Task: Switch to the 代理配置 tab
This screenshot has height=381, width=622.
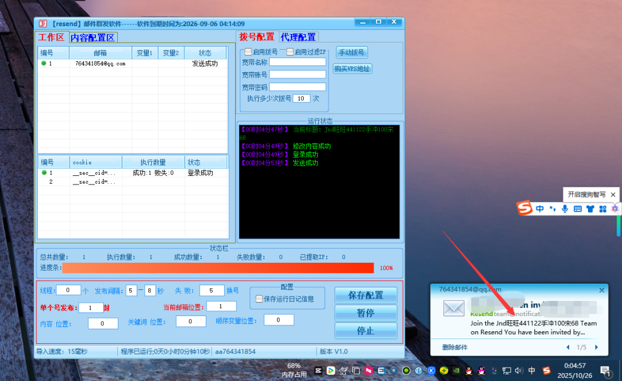Action: pyautogui.click(x=298, y=37)
